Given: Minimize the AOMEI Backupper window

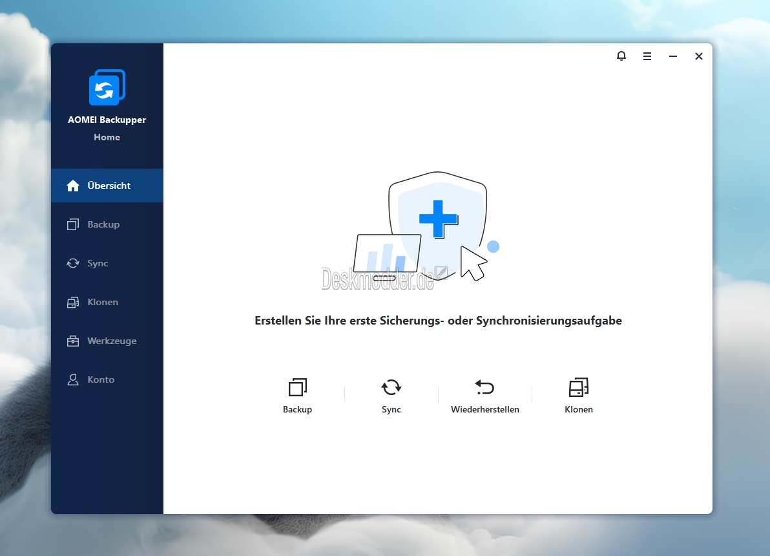Looking at the screenshot, I should click(x=673, y=56).
